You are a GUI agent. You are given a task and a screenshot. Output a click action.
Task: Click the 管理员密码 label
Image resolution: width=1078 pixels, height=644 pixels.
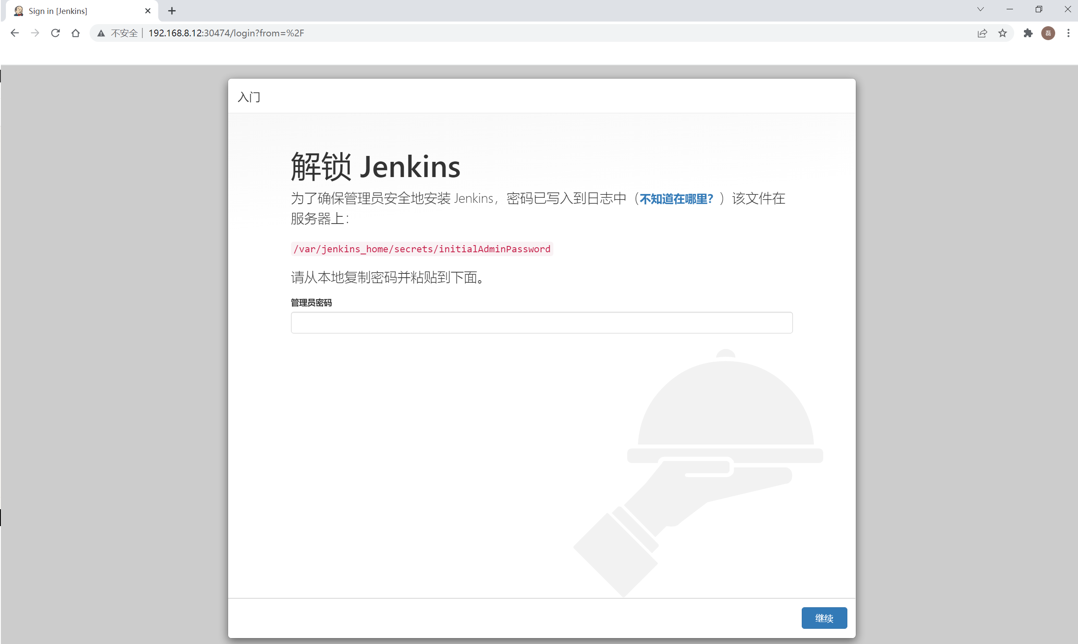311,303
